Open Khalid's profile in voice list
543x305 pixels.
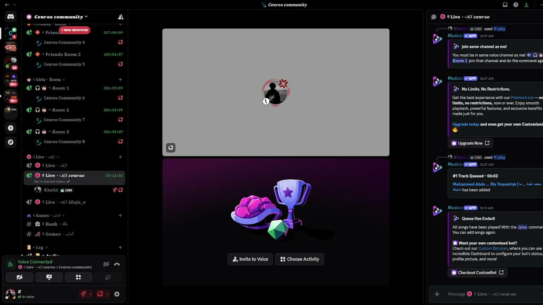[74, 190]
